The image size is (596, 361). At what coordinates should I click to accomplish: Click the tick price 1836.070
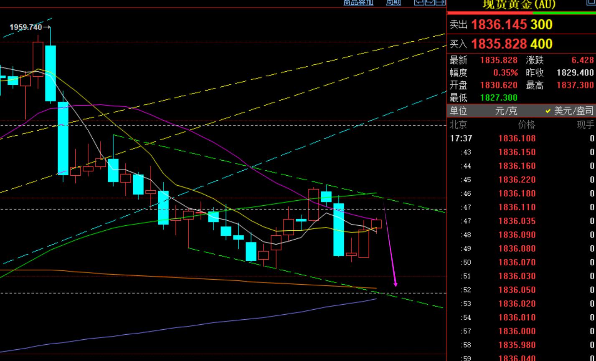pos(517,262)
